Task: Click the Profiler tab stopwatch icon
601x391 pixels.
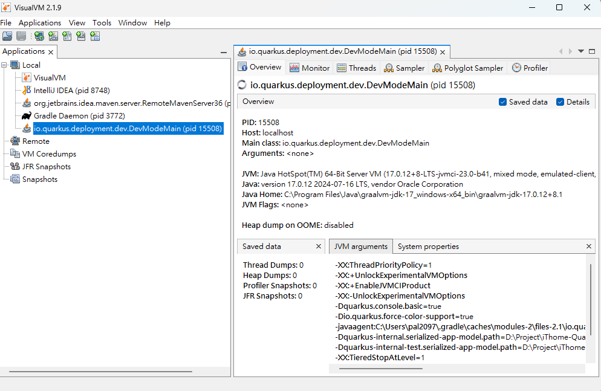Action: (x=517, y=68)
